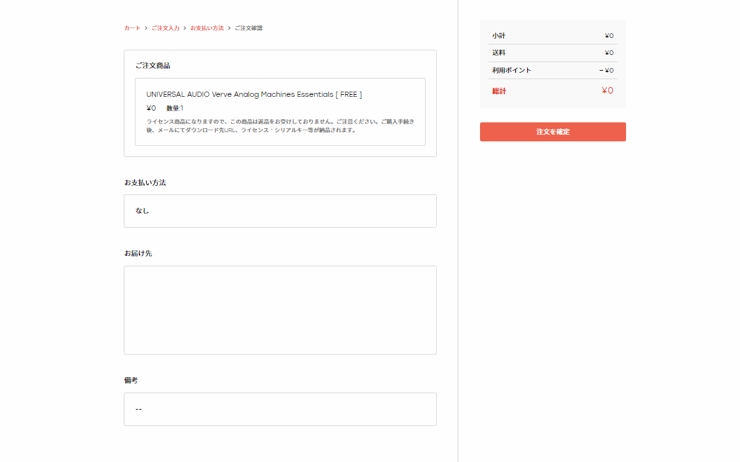Click the product price ¥0 beside 数量

point(151,109)
